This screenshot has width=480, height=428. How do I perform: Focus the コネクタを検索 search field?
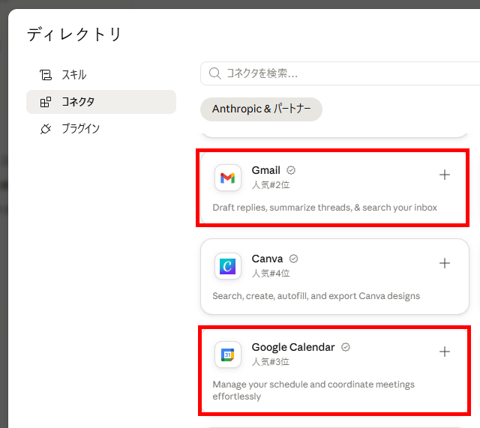340,73
